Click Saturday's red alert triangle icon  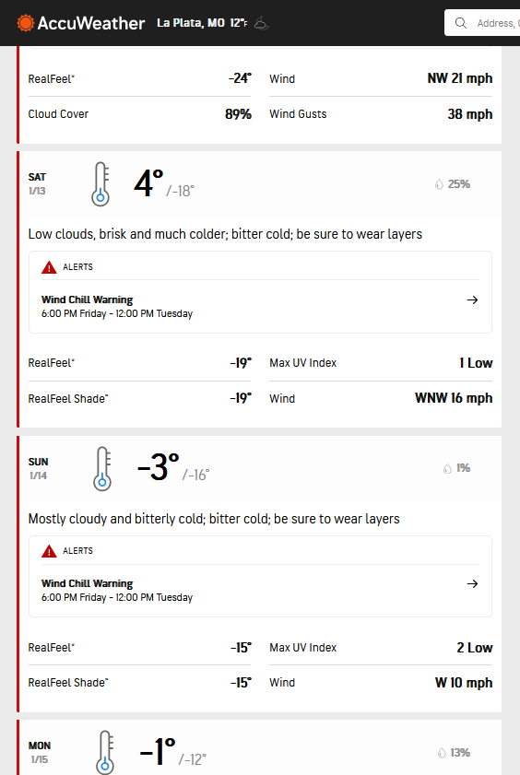pyautogui.click(x=49, y=267)
